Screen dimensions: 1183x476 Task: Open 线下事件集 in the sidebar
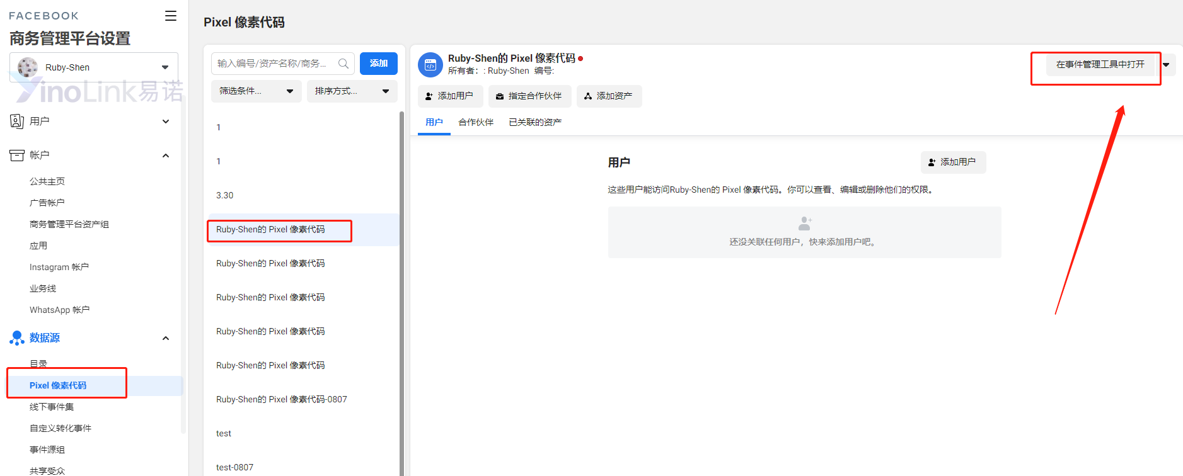pyautogui.click(x=52, y=407)
